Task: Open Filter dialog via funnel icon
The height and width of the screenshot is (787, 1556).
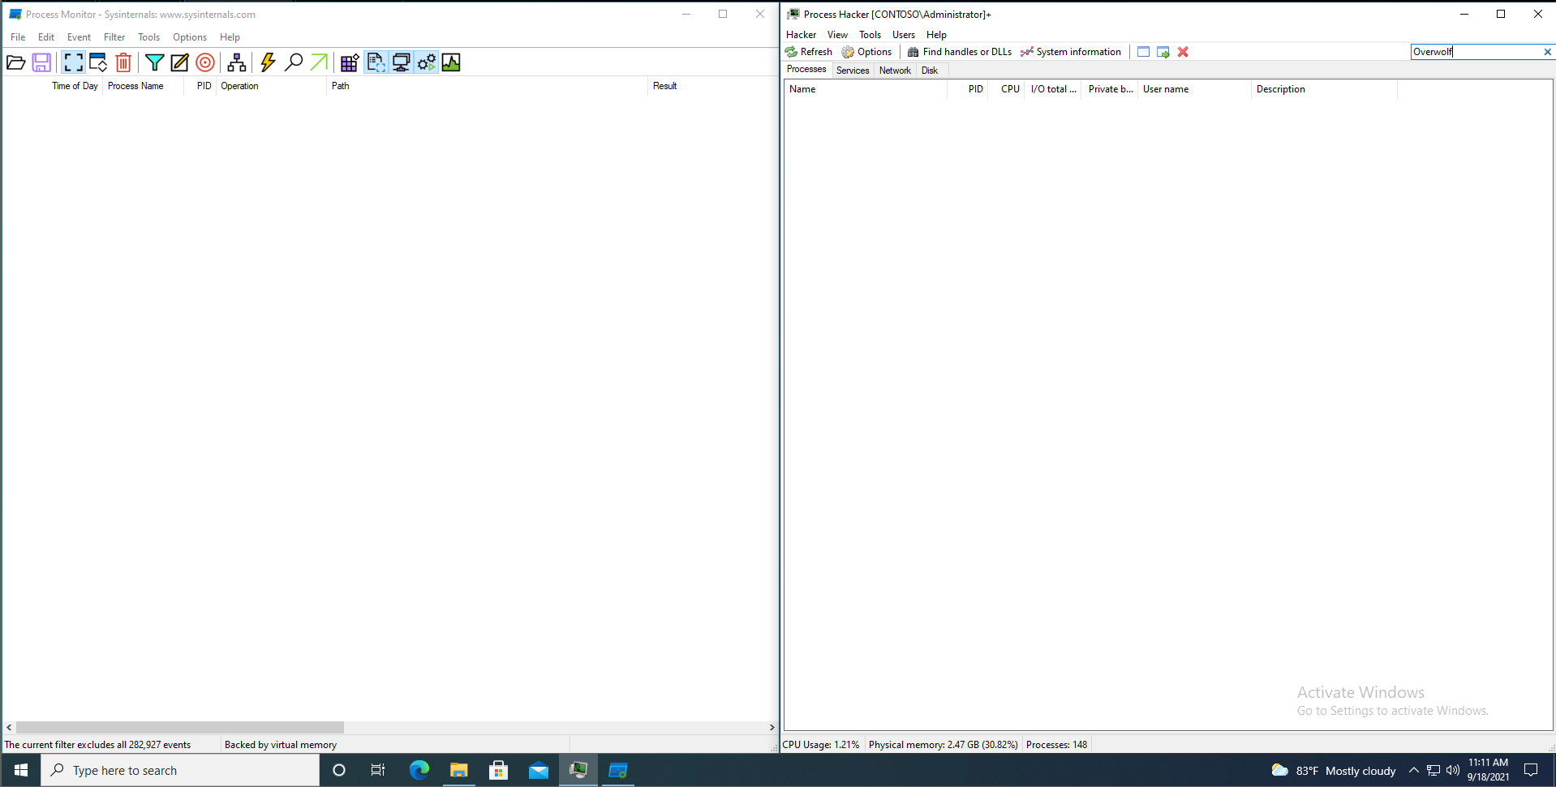Action: [154, 62]
